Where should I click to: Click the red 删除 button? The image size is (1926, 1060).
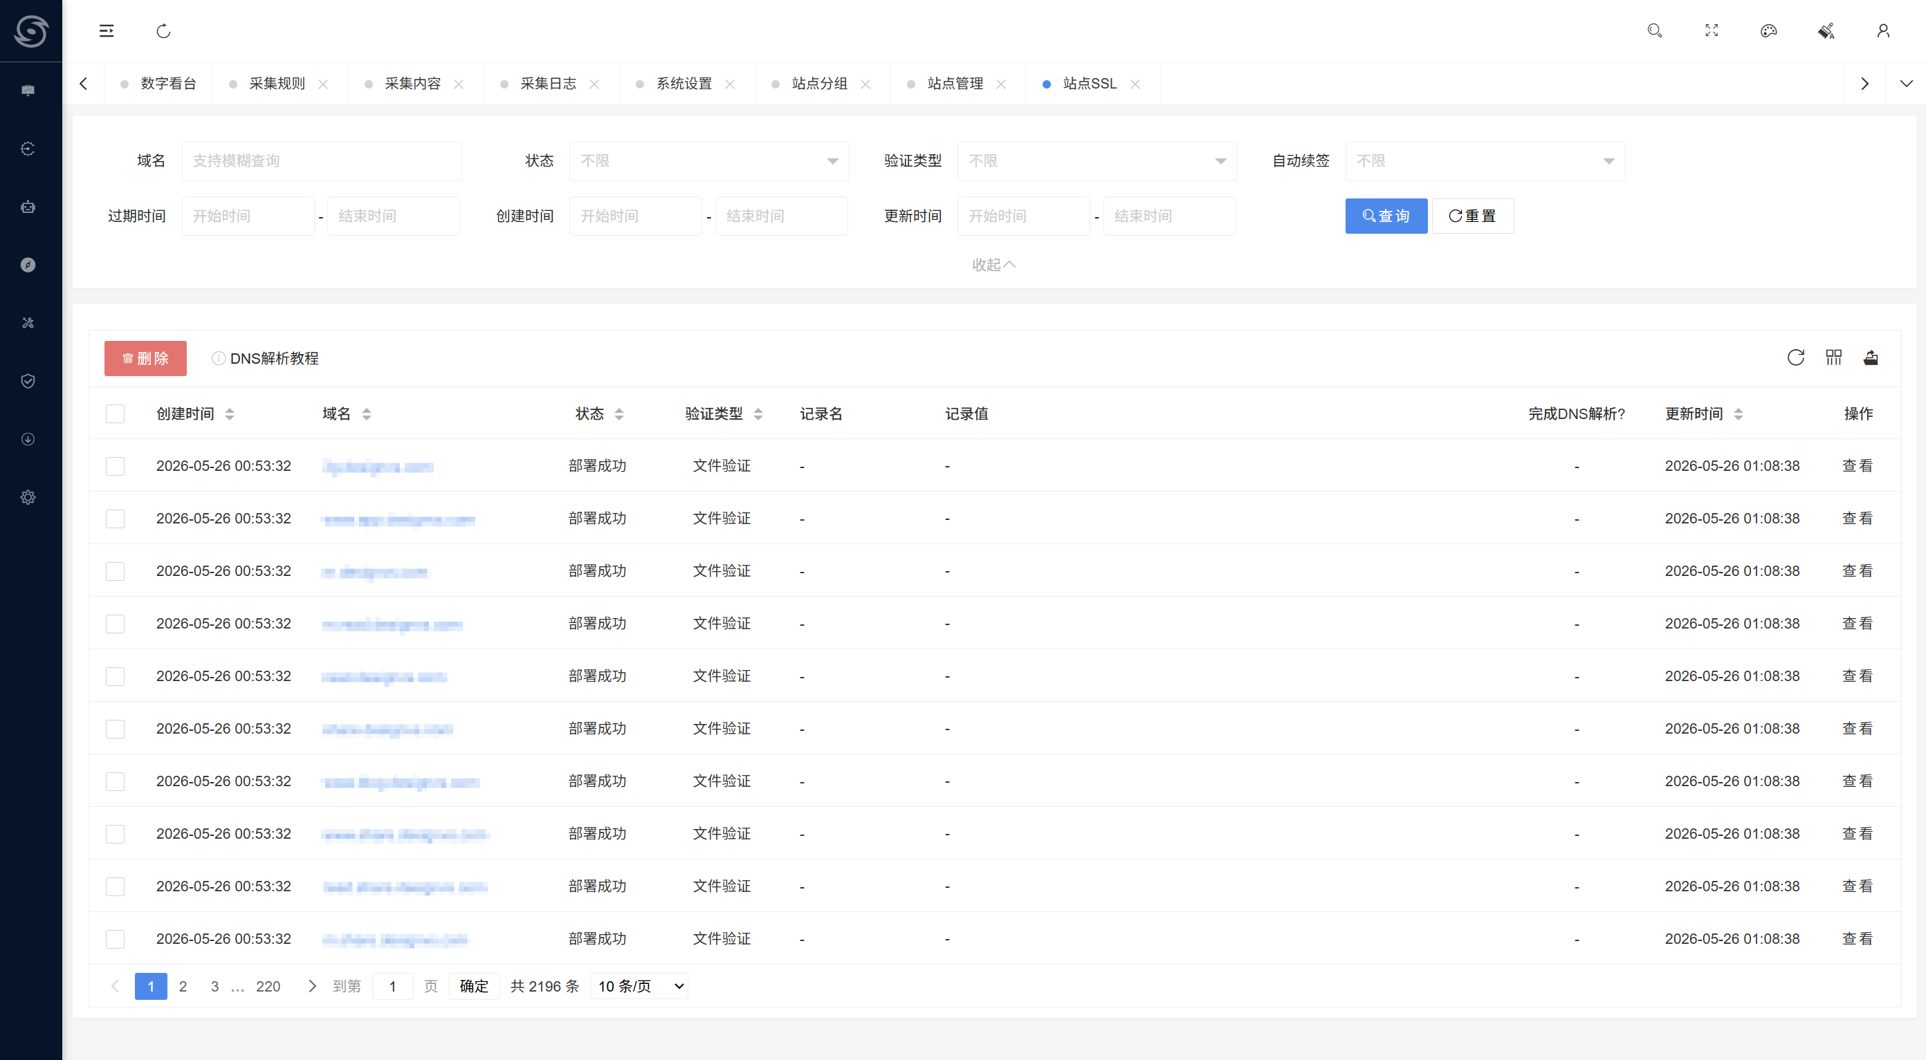pyautogui.click(x=145, y=358)
